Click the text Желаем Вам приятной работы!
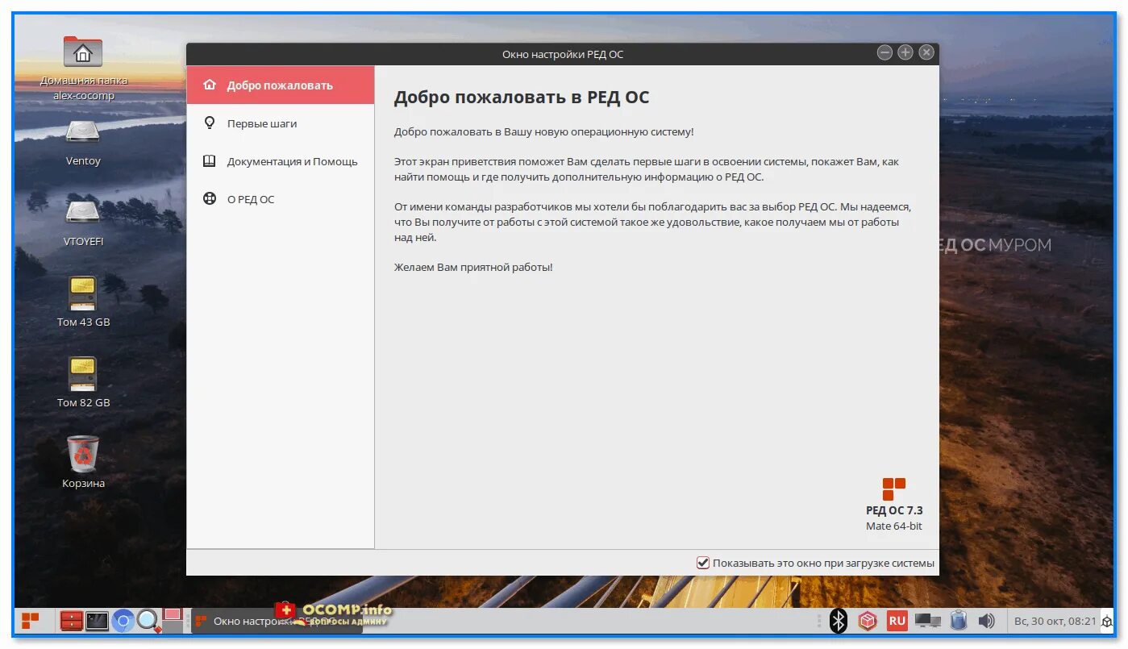This screenshot has height=649, width=1128. [x=473, y=267]
